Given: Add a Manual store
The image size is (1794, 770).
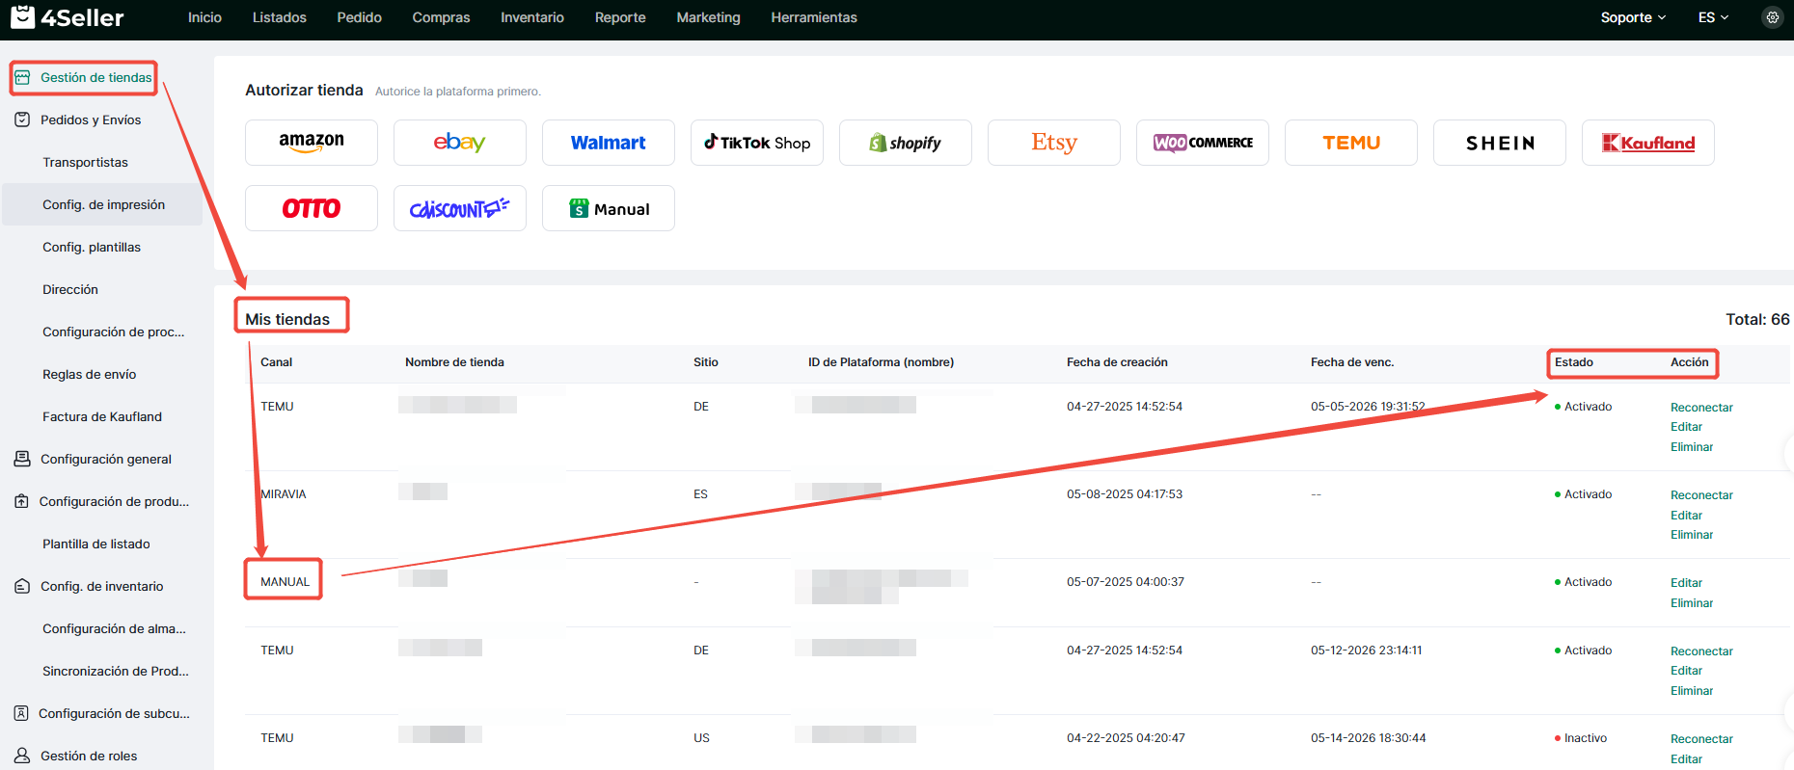Looking at the screenshot, I should 609,208.
